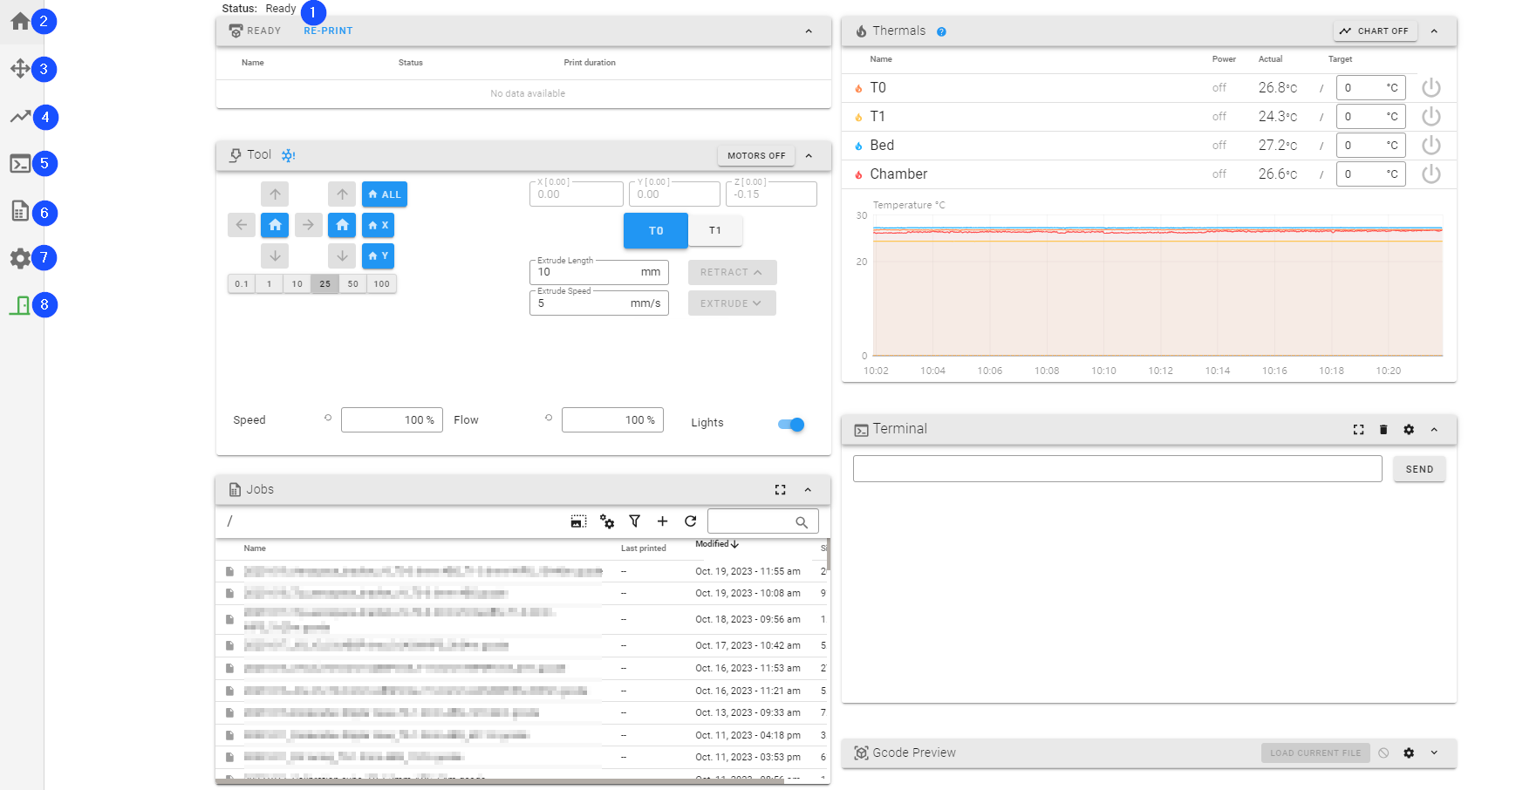Collapse the Tool panel
The height and width of the screenshot is (790, 1516).
(x=809, y=156)
